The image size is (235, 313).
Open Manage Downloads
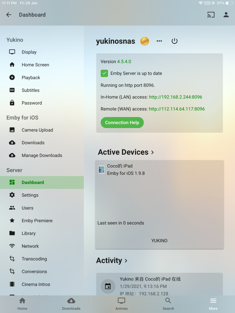click(42, 155)
